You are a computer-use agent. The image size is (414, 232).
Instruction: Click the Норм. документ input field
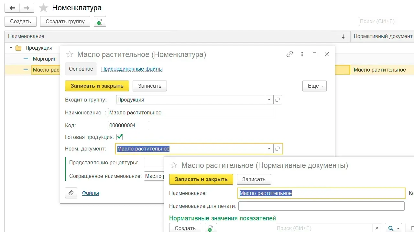[191, 149]
